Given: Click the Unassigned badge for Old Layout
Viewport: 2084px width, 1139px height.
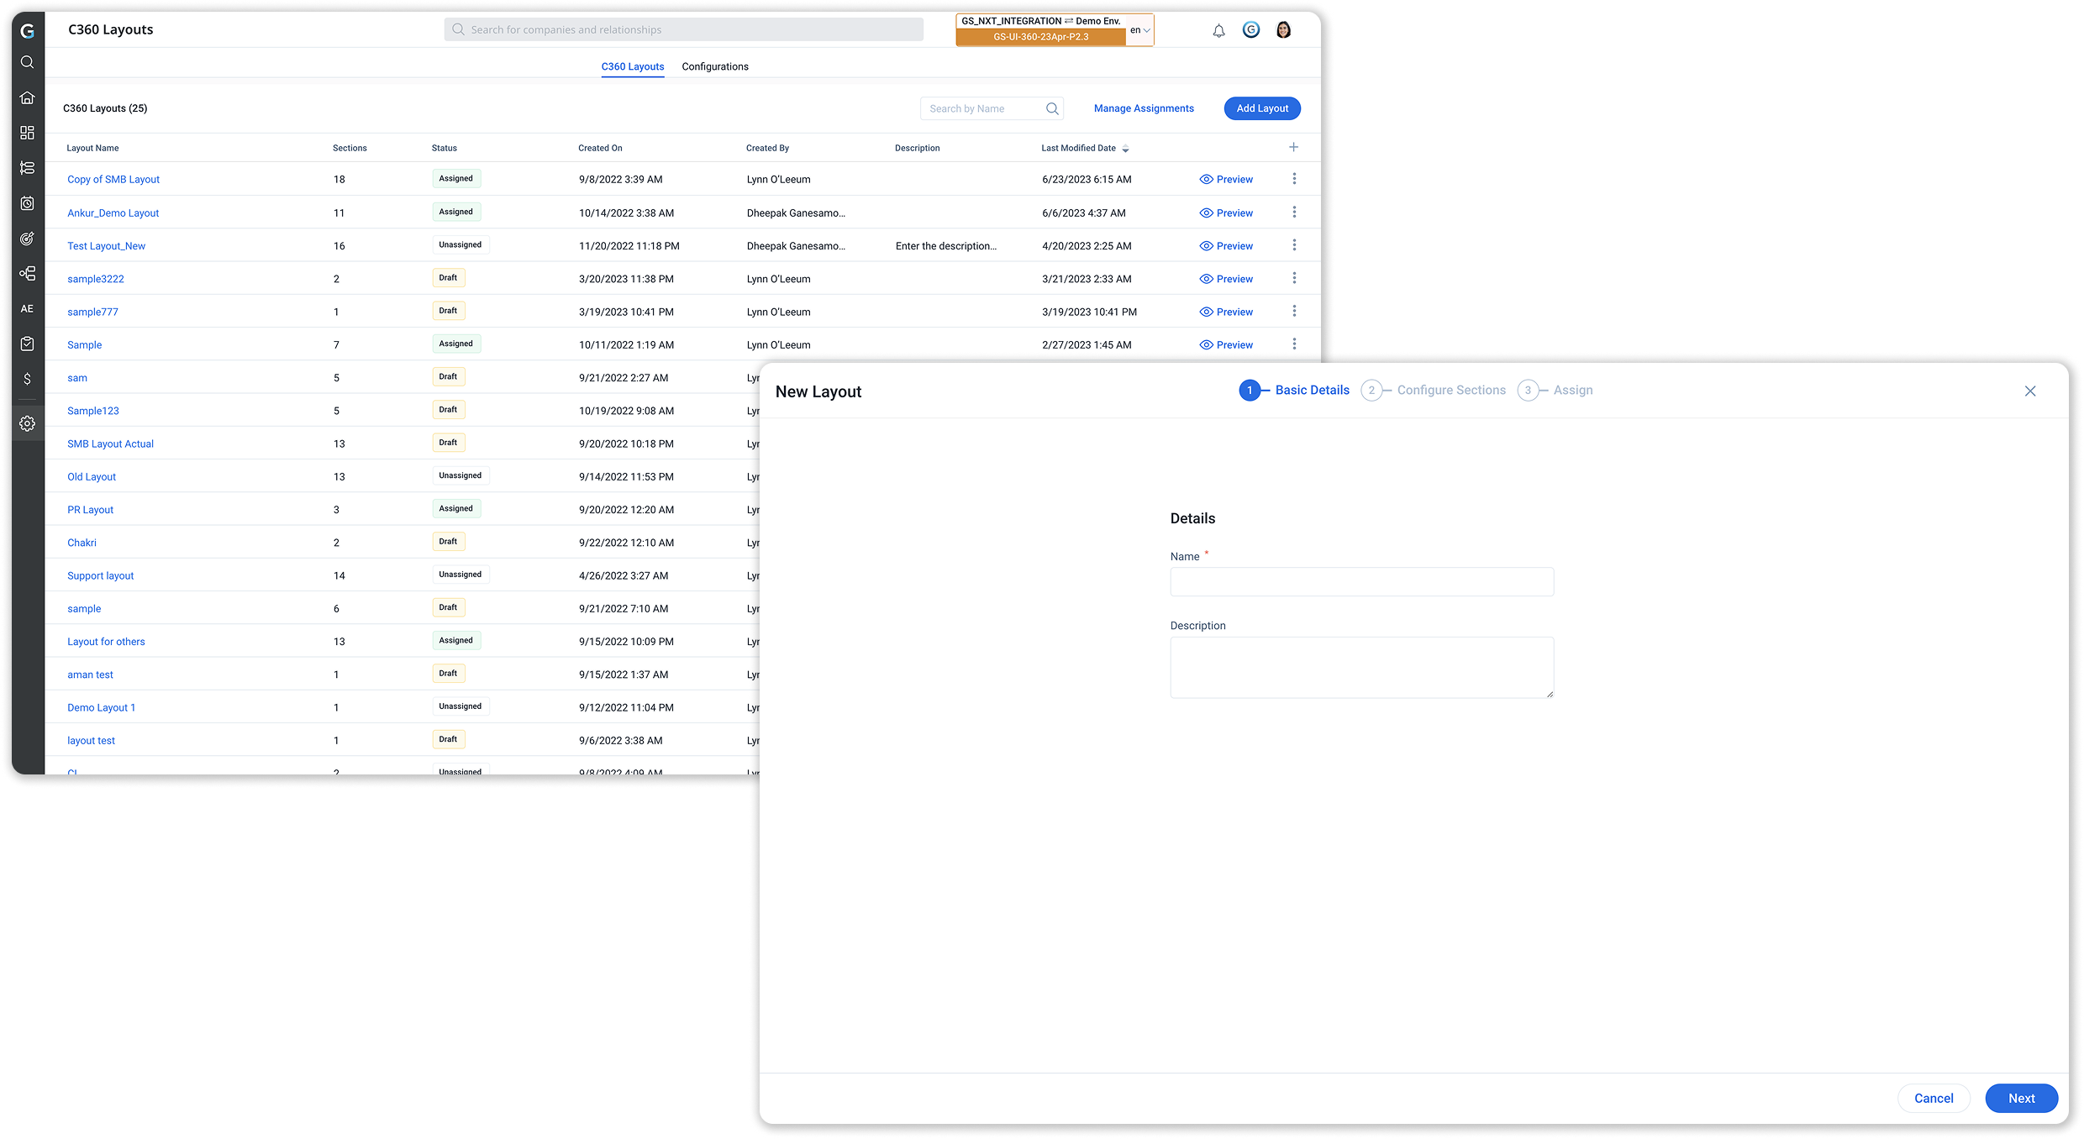Looking at the screenshot, I should tap(460, 476).
